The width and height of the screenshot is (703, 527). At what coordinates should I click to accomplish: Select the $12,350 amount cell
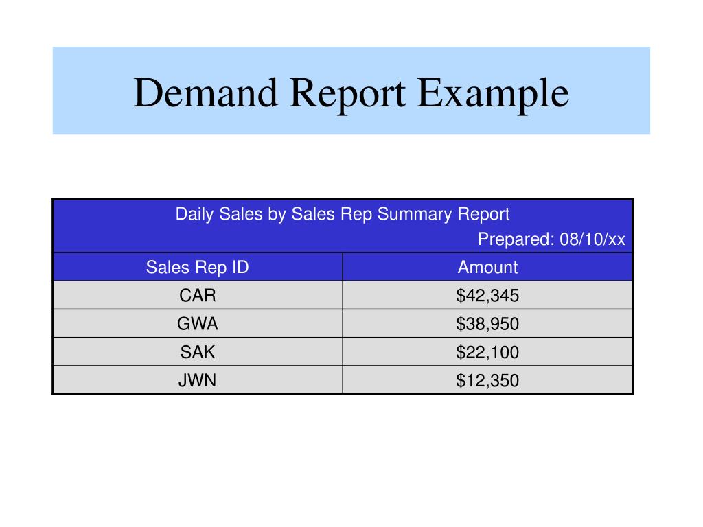click(x=487, y=380)
